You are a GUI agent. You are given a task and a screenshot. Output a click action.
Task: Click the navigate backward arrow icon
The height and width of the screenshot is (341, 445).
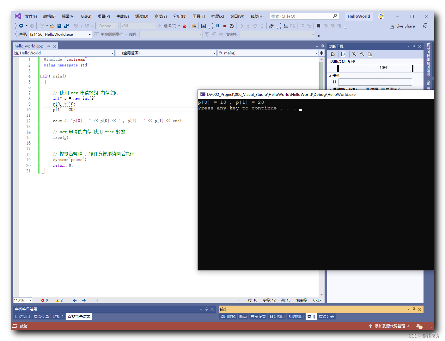(21, 26)
